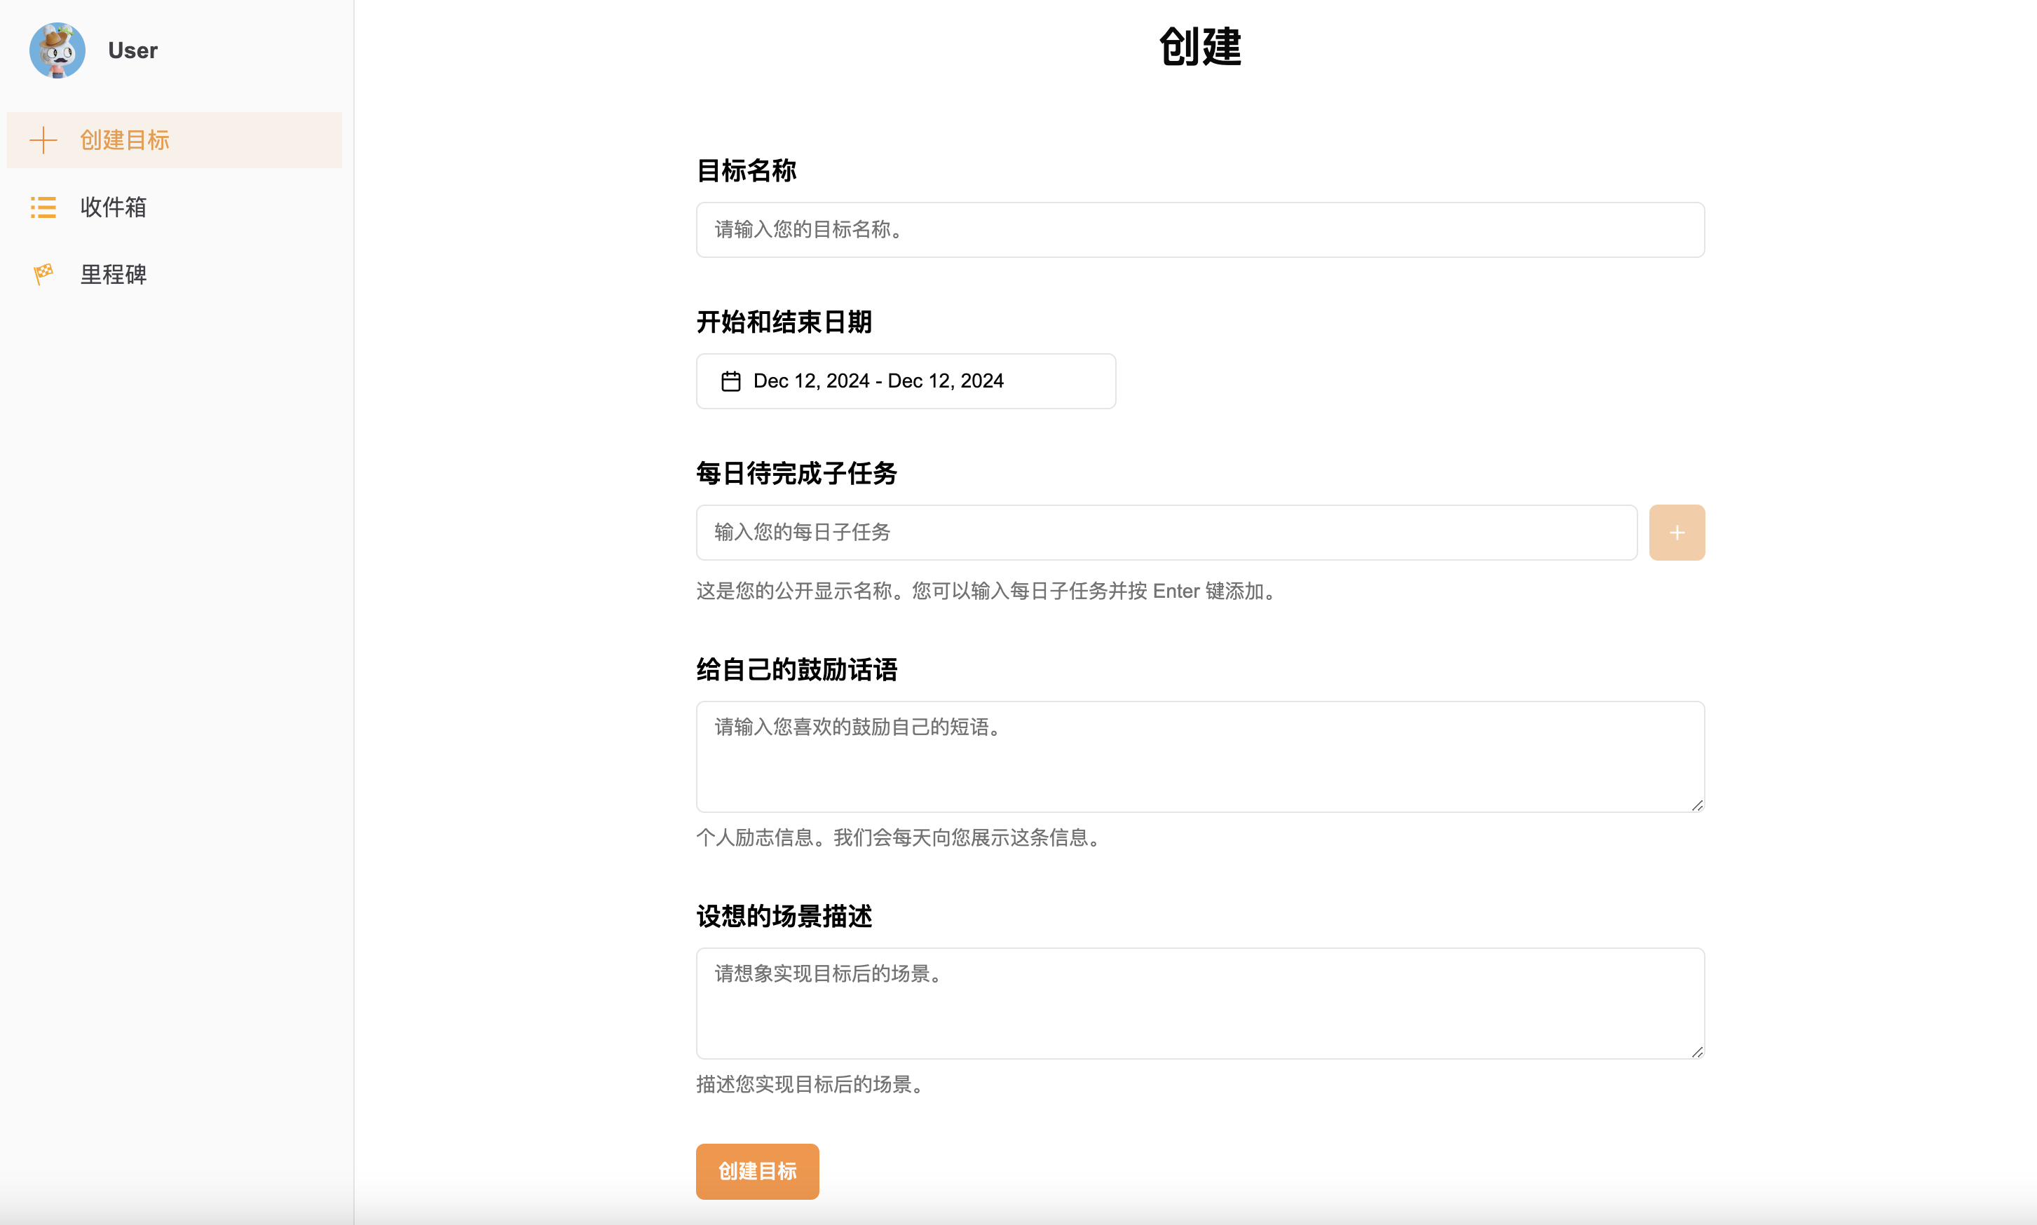Click into the 鼓励话语 textarea
Screen dimensions: 2037x1225
click(x=1200, y=757)
